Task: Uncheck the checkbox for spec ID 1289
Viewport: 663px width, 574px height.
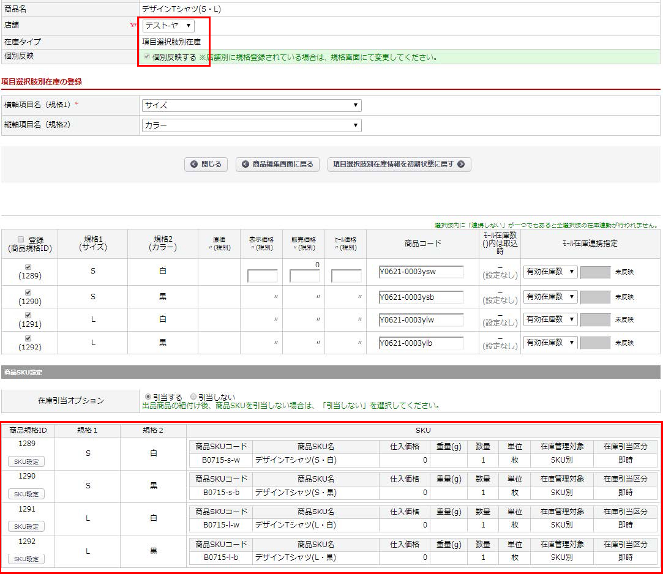Action: click(26, 267)
